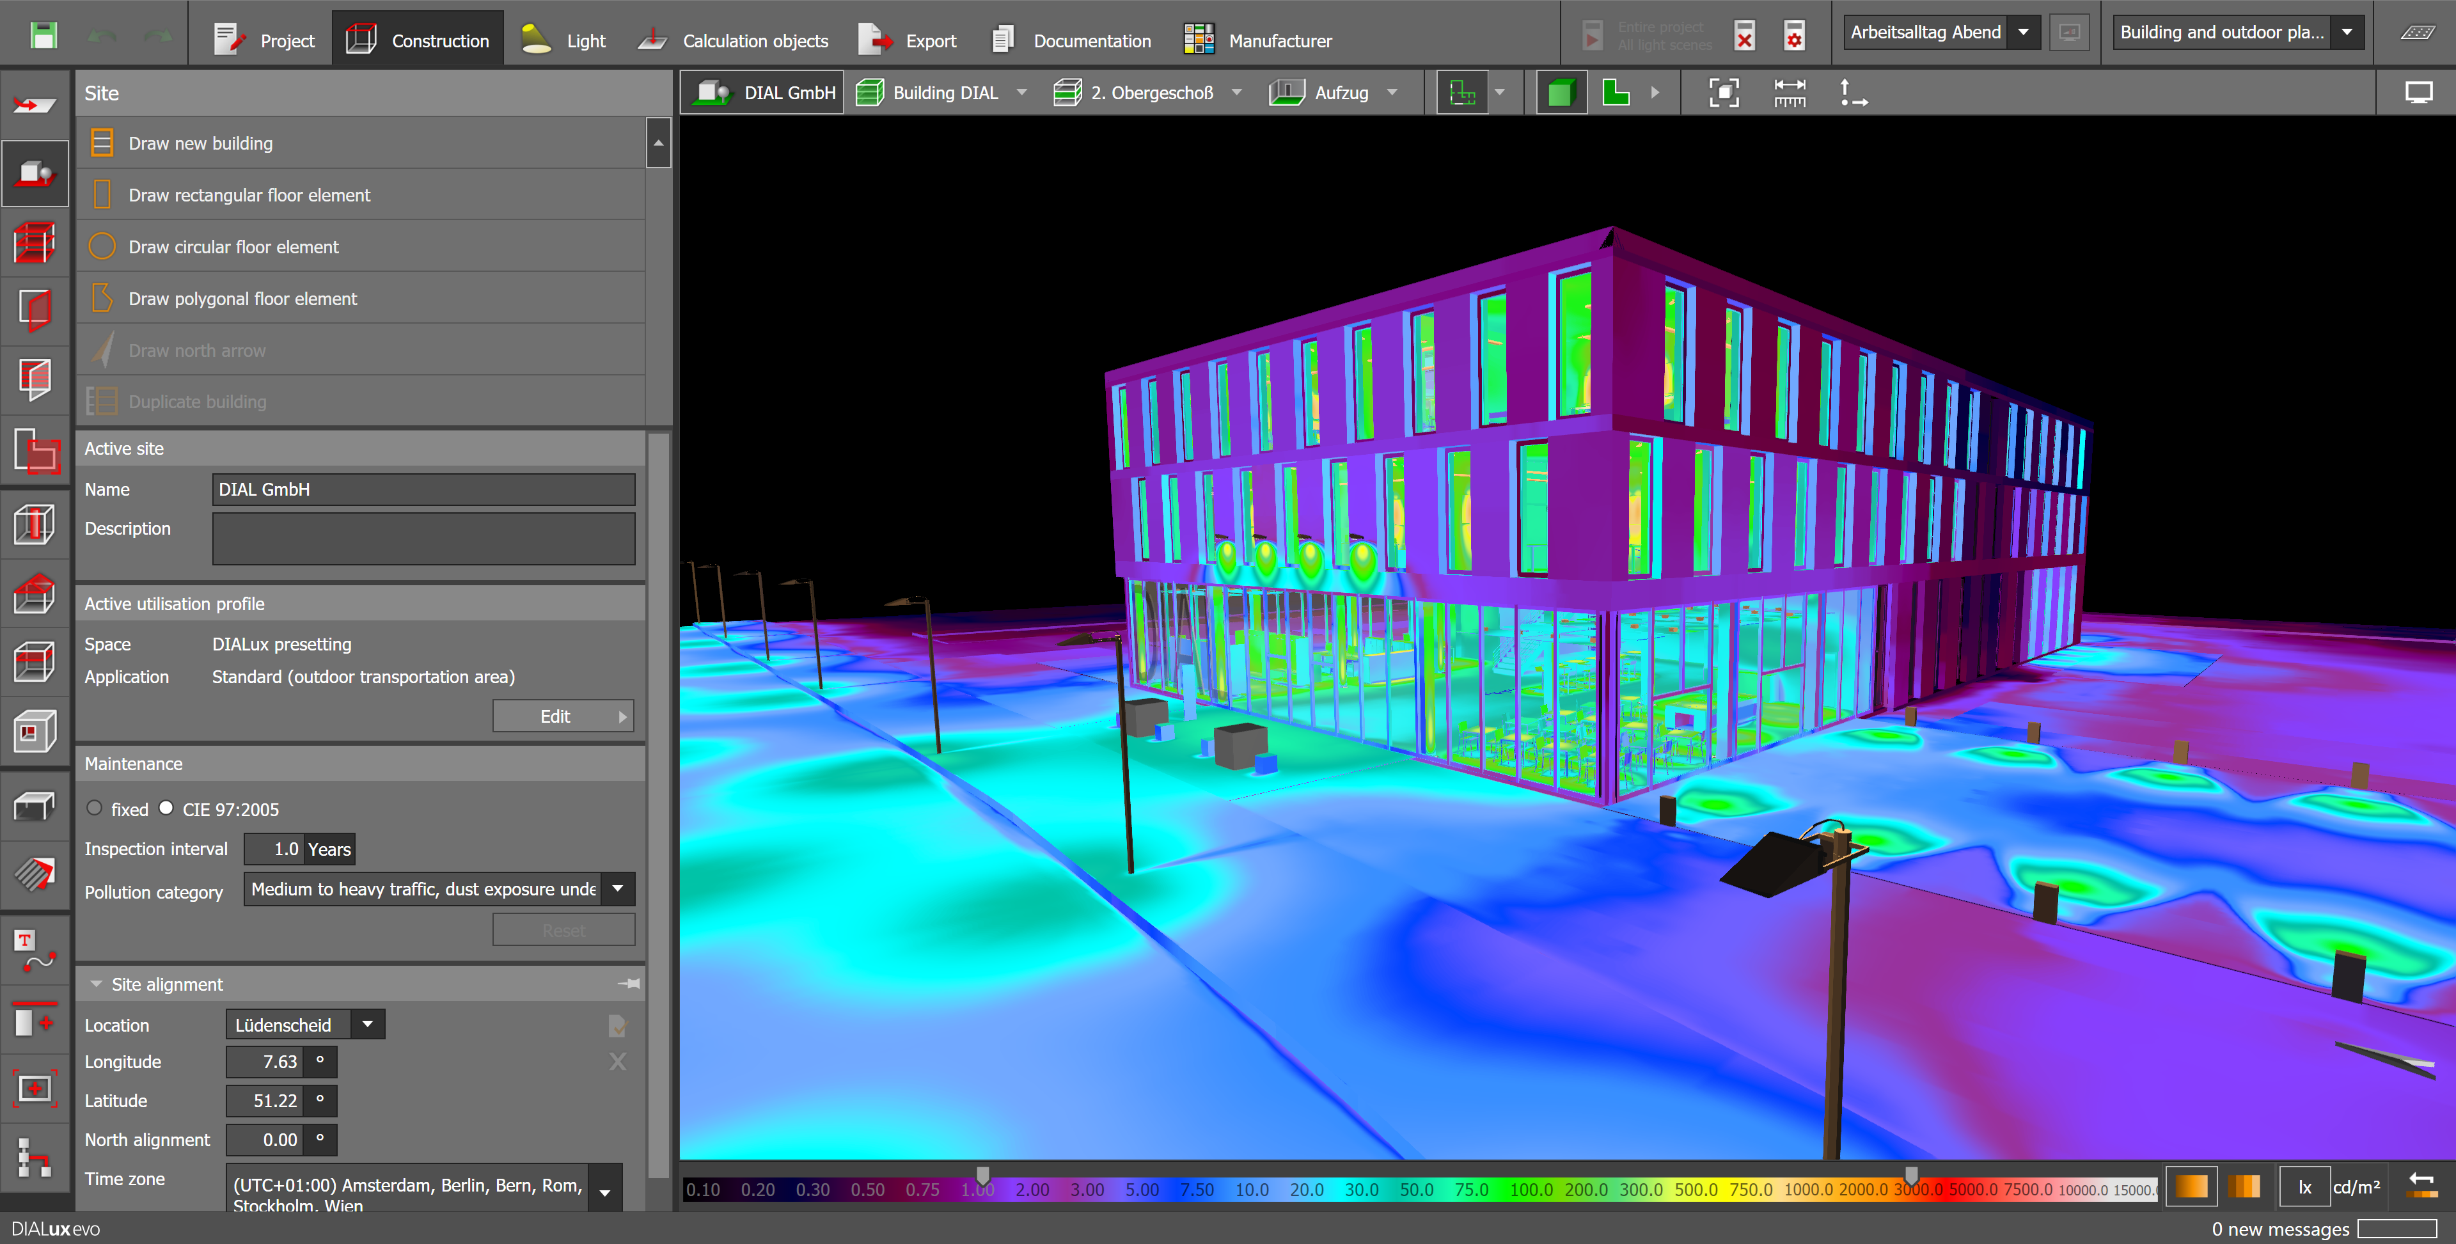Click the Name input field for active site

pos(420,489)
